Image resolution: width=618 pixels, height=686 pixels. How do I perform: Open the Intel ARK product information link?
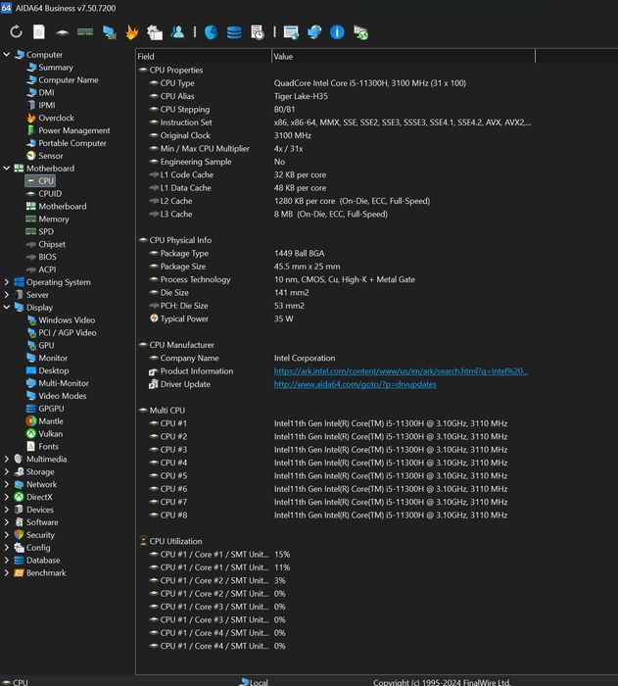401,371
